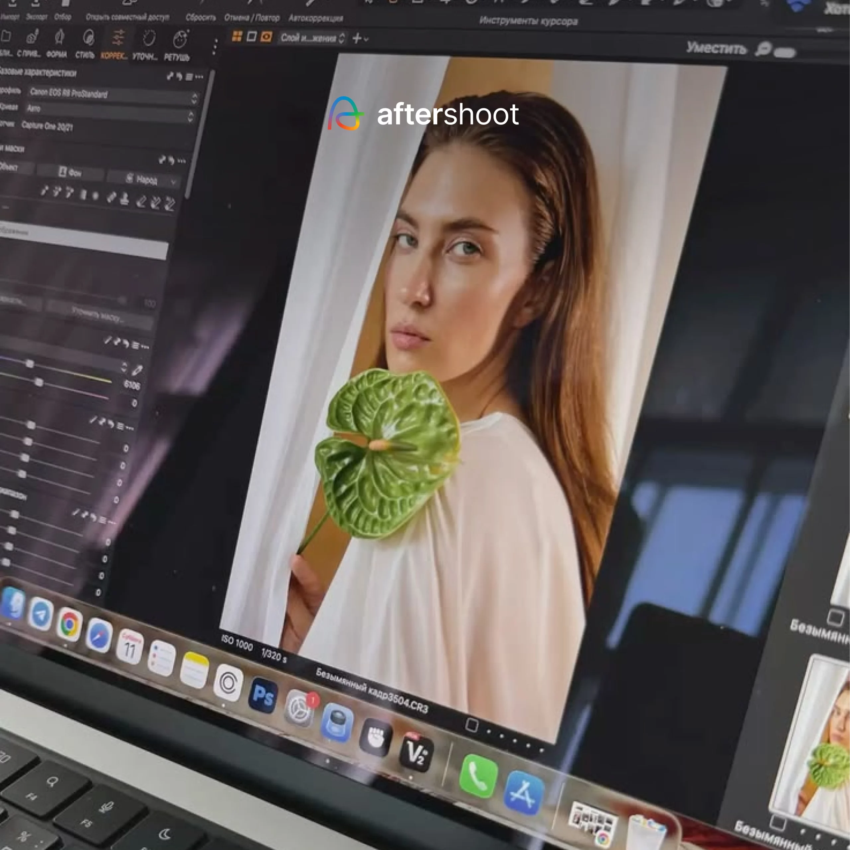
Task: Switch to the ФОРМА tool tab
Action: tap(58, 43)
